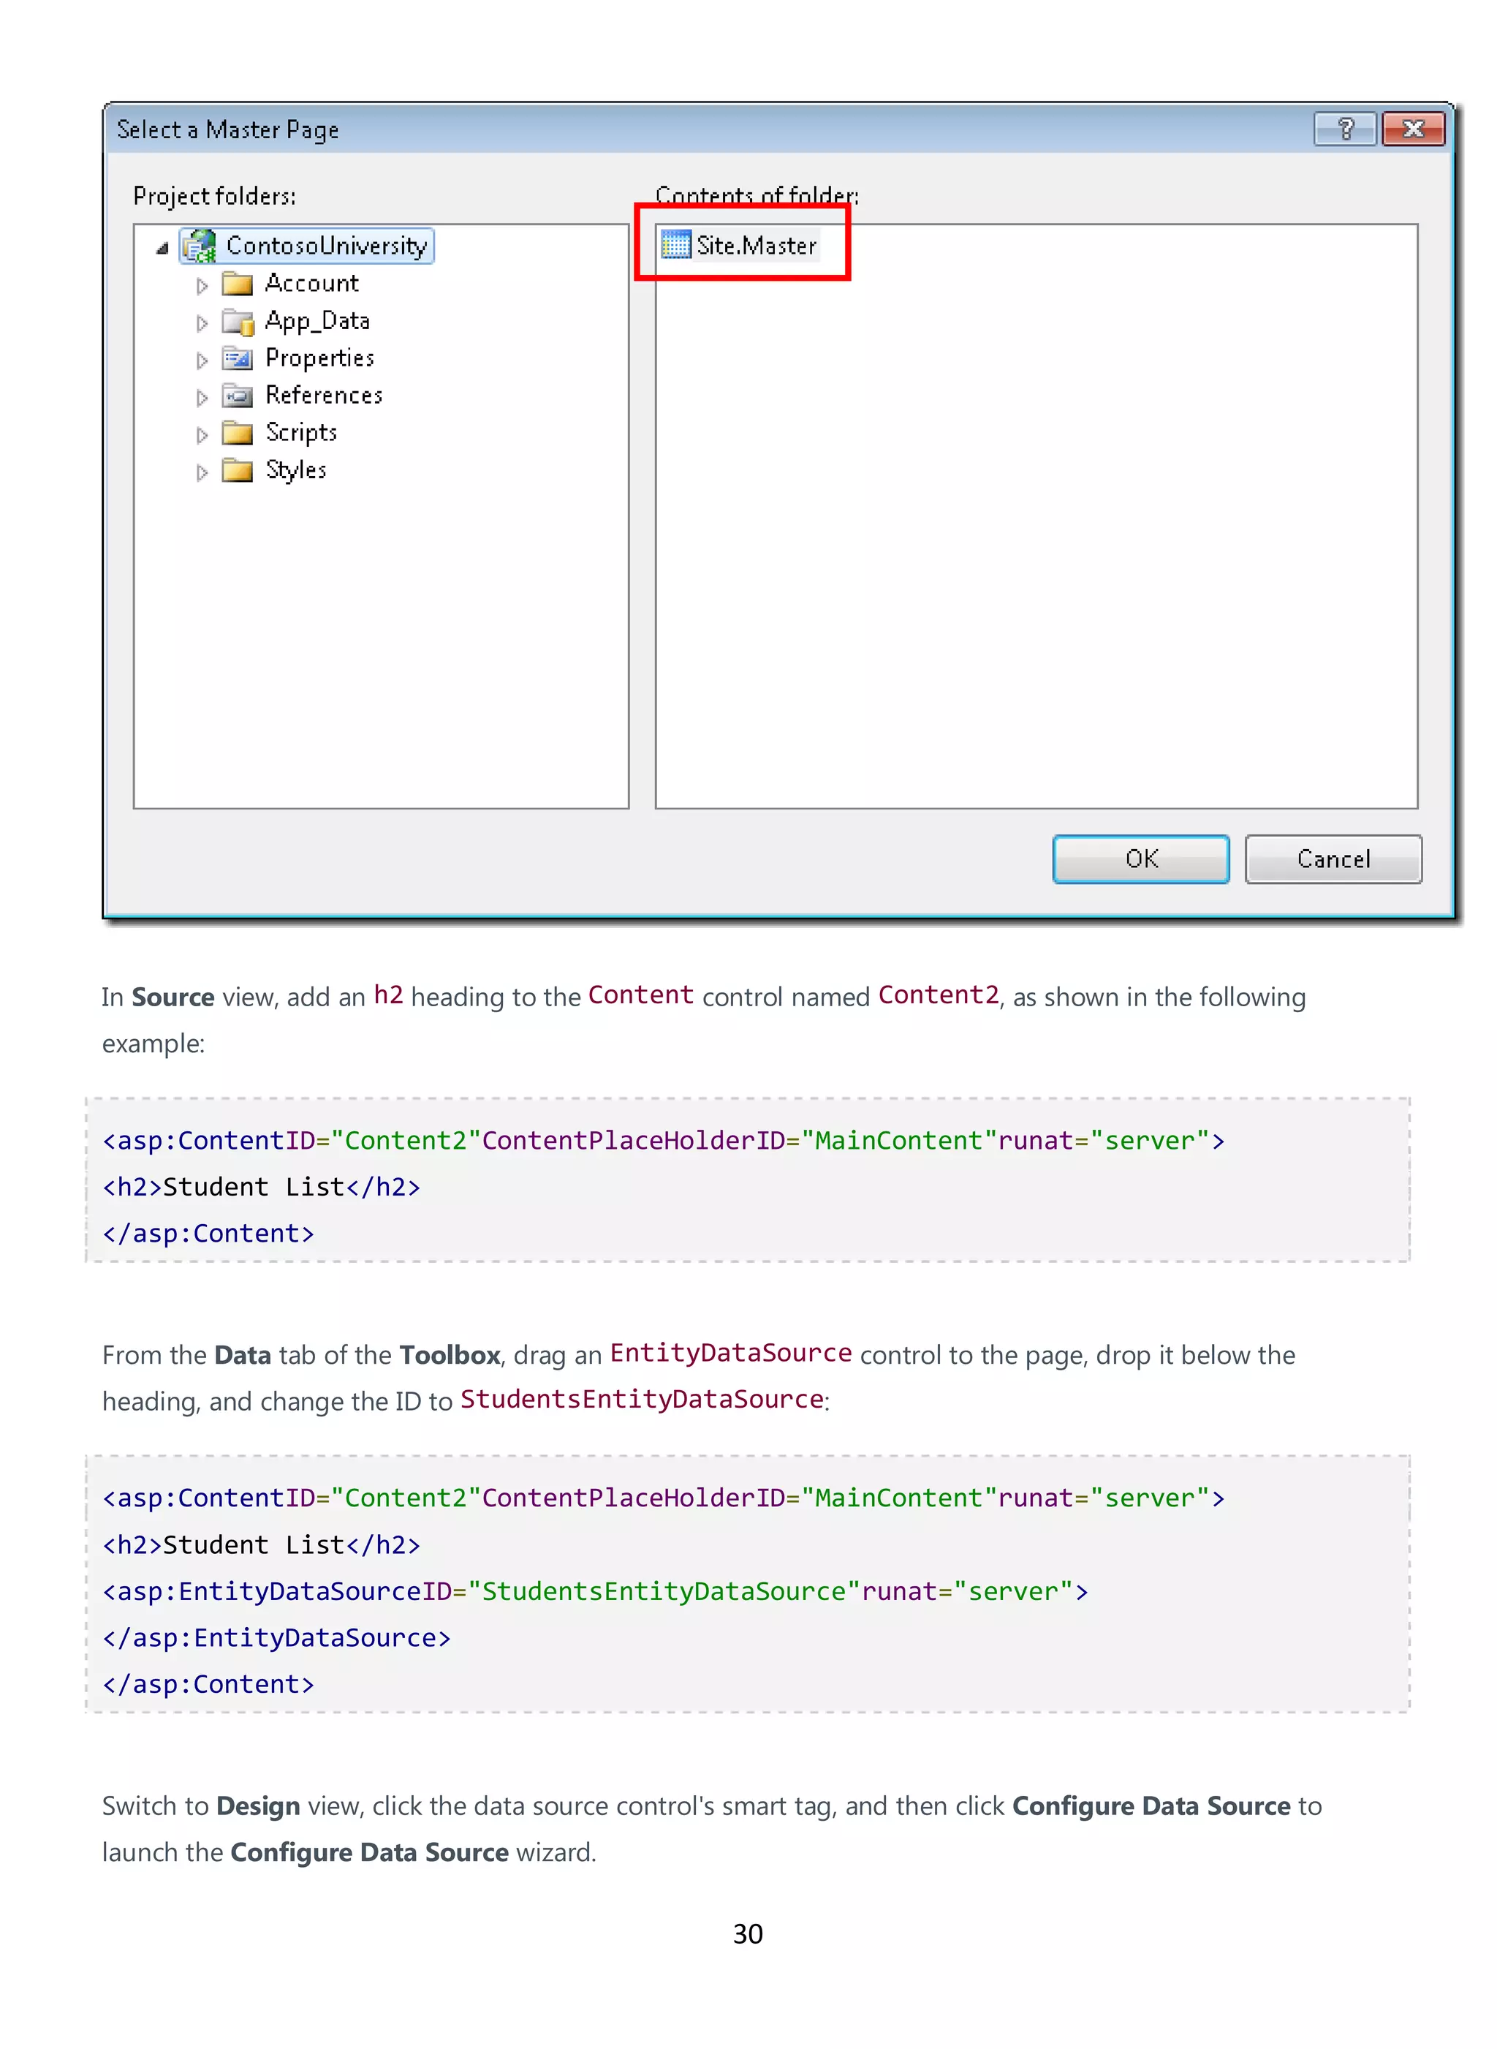The height and width of the screenshot is (2049, 1497).
Task: Click the help question mark button
Action: tap(1346, 129)
